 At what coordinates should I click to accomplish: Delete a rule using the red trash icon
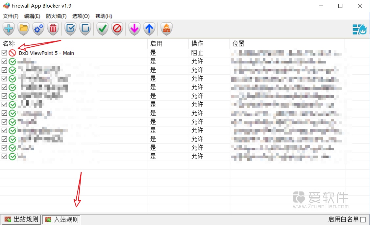tap(53, 29)
